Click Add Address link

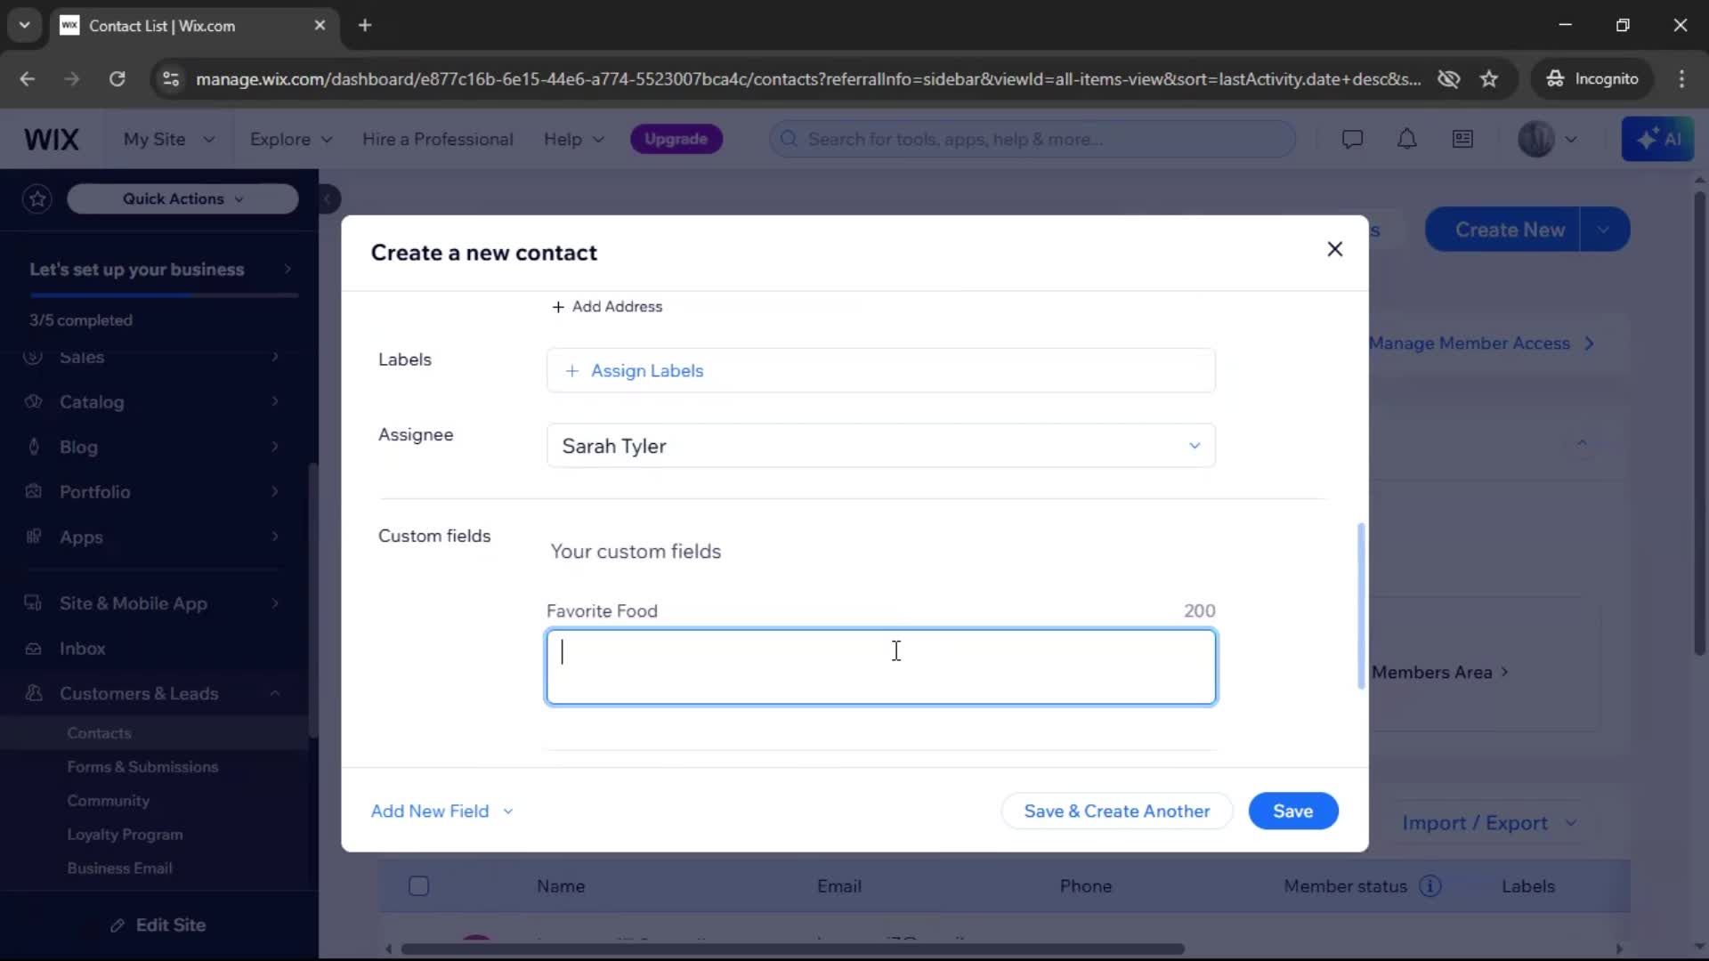pos(607,307)
